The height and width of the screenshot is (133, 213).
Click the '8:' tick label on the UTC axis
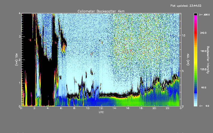(75, 108)
